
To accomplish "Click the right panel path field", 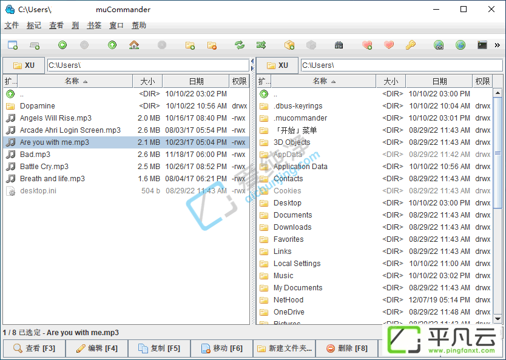I will (402, 65).
